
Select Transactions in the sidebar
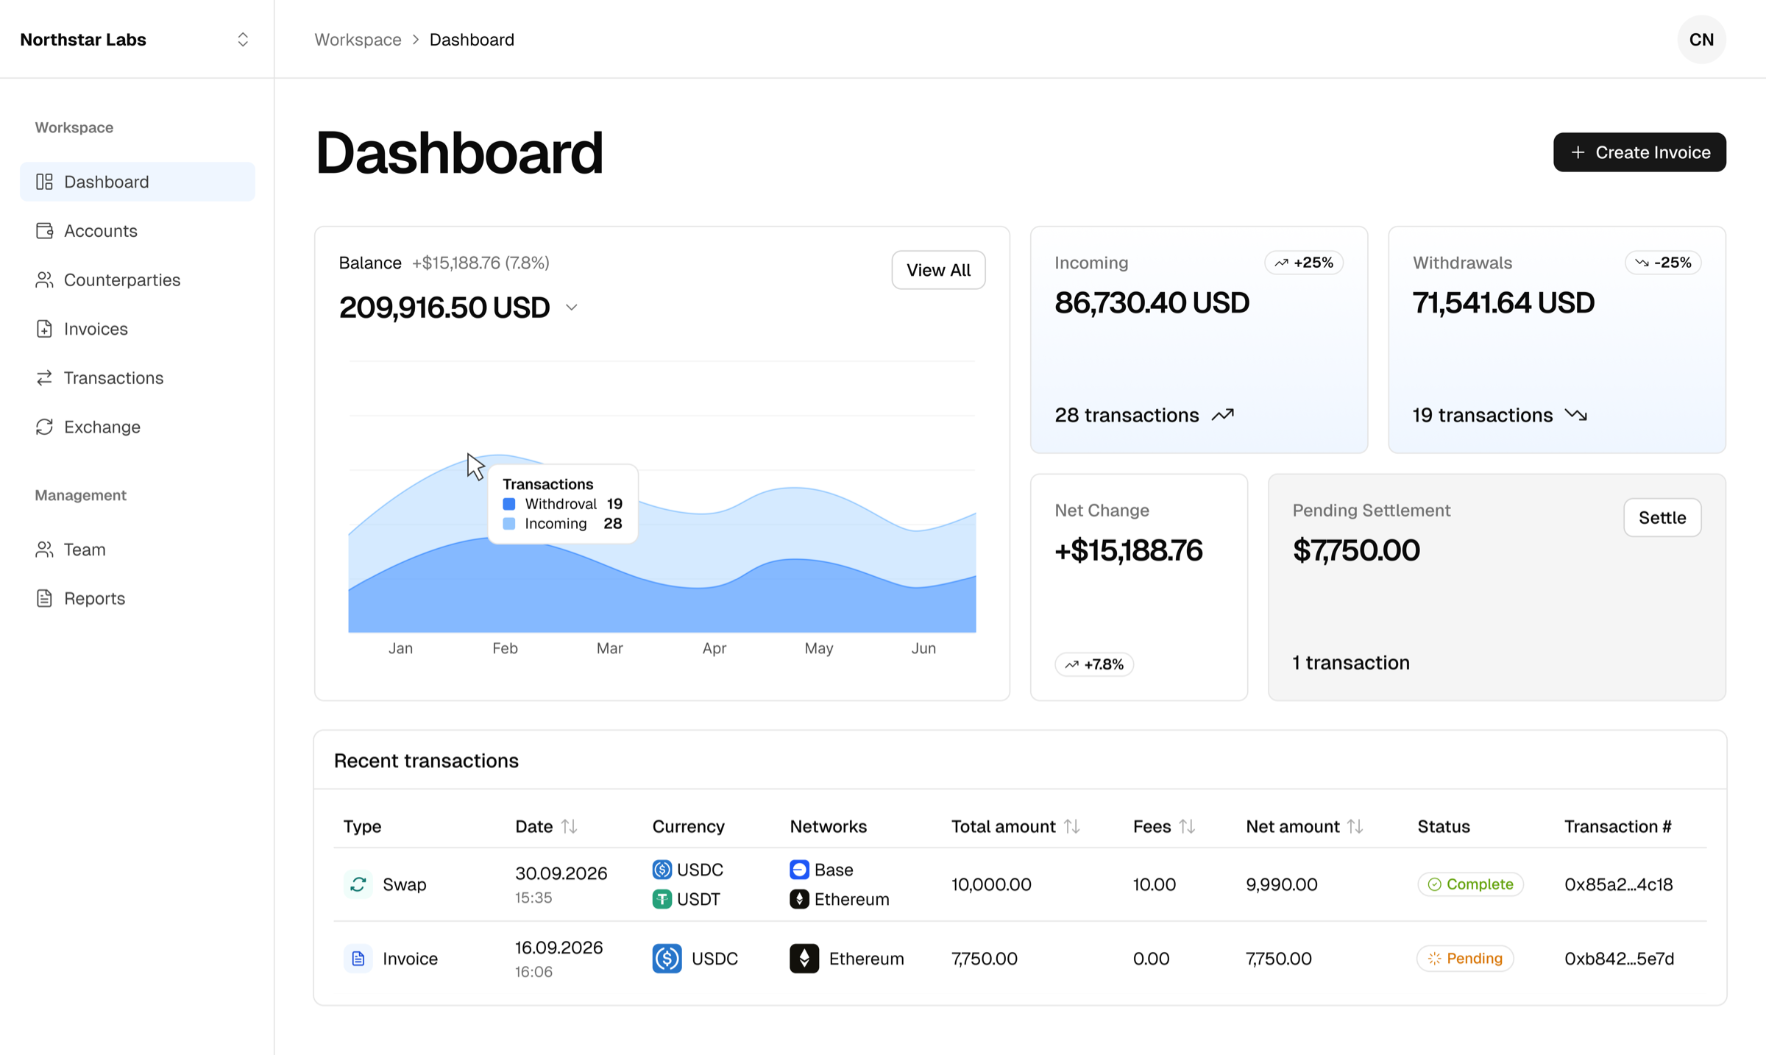(138, 377)
